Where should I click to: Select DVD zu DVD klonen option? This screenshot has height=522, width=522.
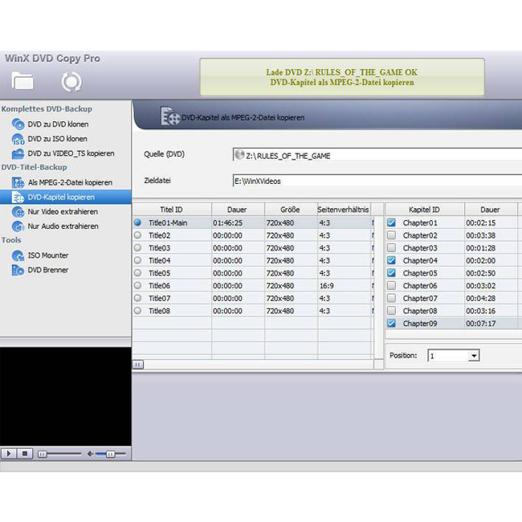58,124
